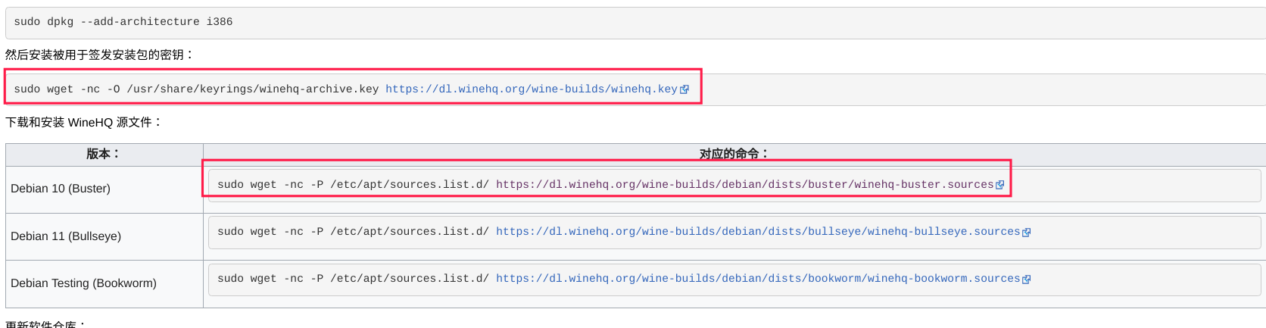Select the Debian 10 (Buster) cell
The height and width of the screenshot is (328, 1266).
(x=61, y=189)
